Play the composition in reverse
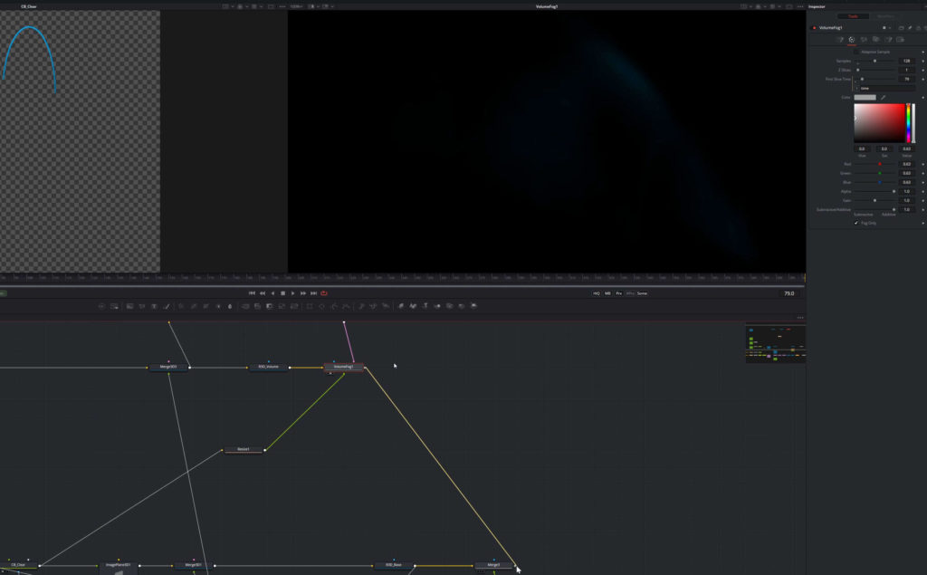 [x=272, y=293]
